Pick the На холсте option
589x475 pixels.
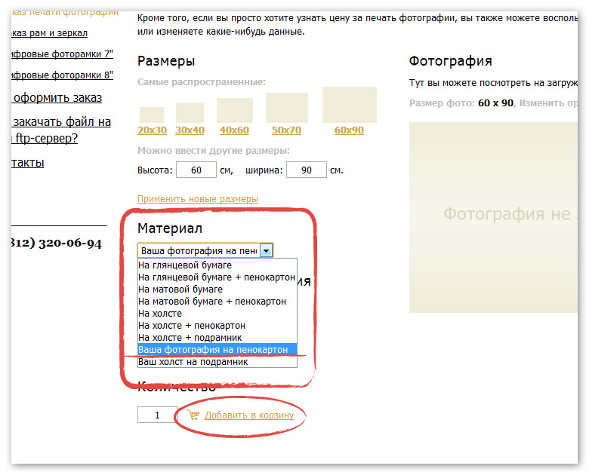[217, 313]
